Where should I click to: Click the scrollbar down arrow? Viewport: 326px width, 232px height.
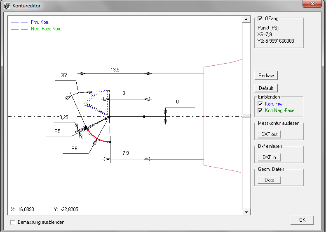click(x=246, y=212)
